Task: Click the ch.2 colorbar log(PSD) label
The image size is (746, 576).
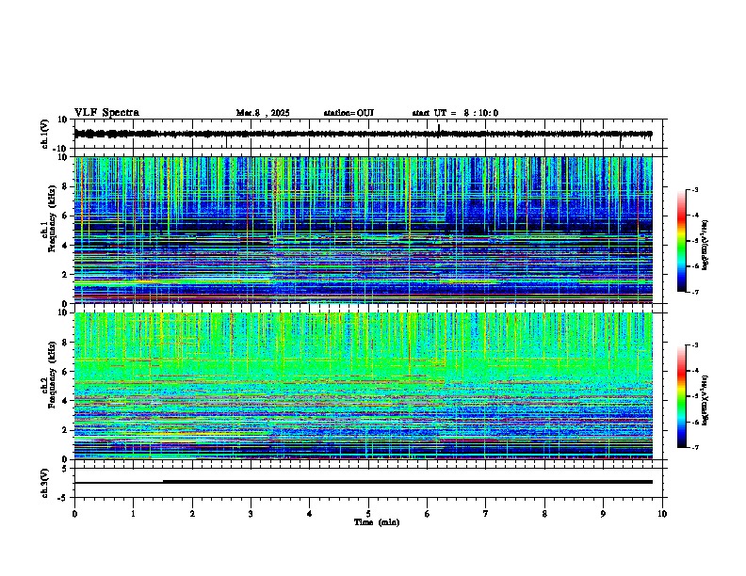Action: click(x=705, y=401)
